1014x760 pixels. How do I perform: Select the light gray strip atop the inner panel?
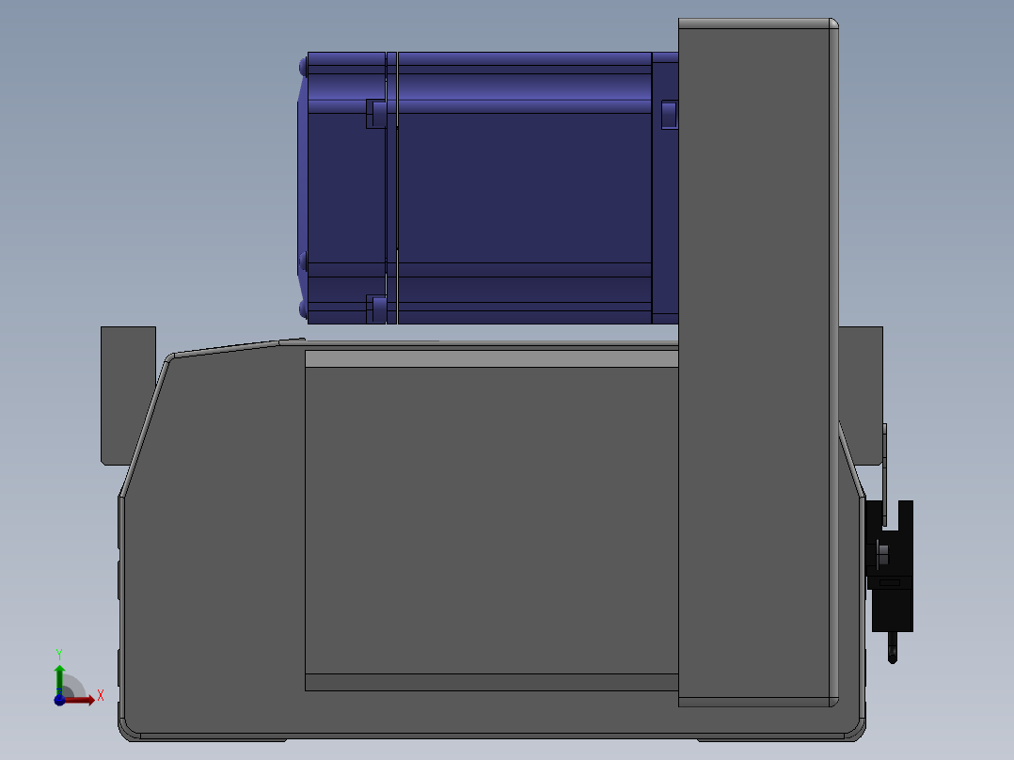click(x=491, y=359)
